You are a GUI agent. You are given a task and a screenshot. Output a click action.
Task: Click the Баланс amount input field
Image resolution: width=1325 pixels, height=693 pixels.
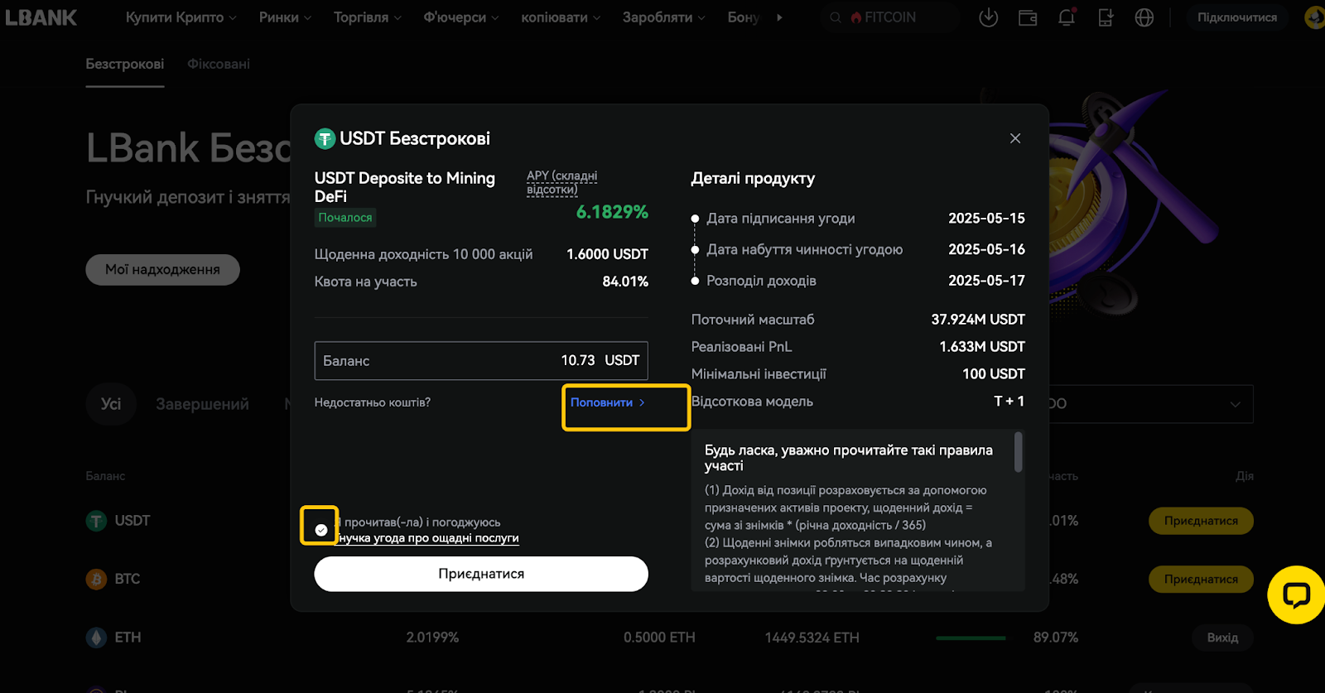point(481,361)
